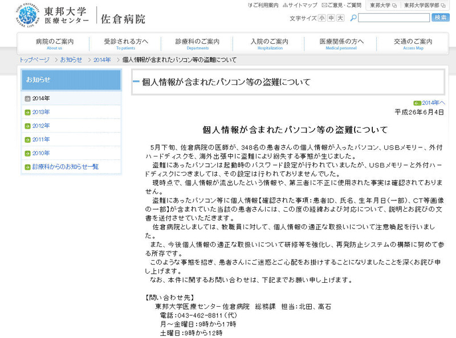Set text size to small (小)
This screenshot has height=338, width=456.
[322, 18]
